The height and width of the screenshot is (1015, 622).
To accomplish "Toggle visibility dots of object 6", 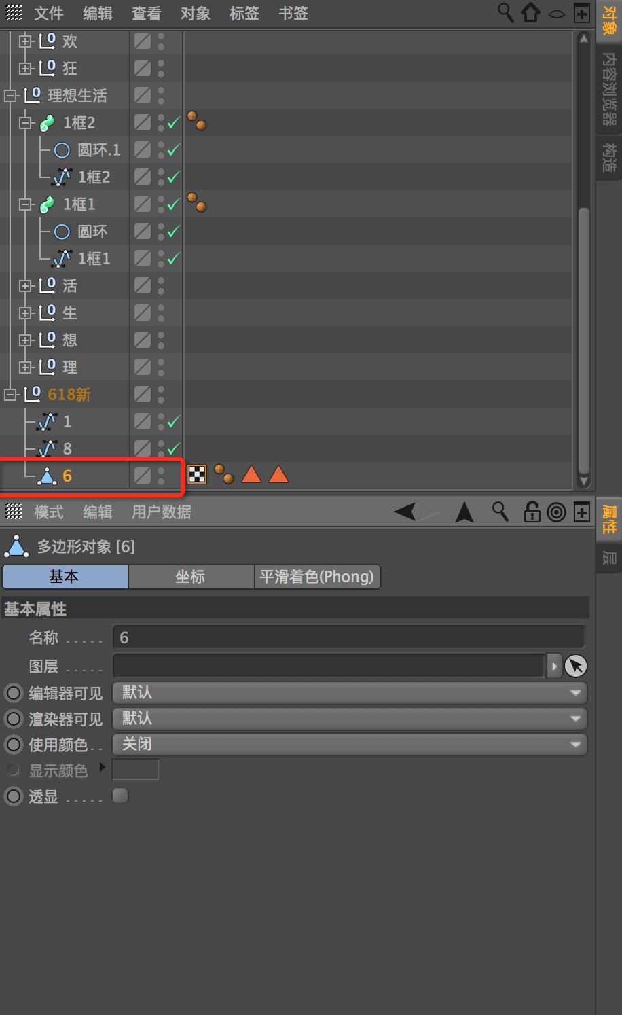I will (161, 476).
